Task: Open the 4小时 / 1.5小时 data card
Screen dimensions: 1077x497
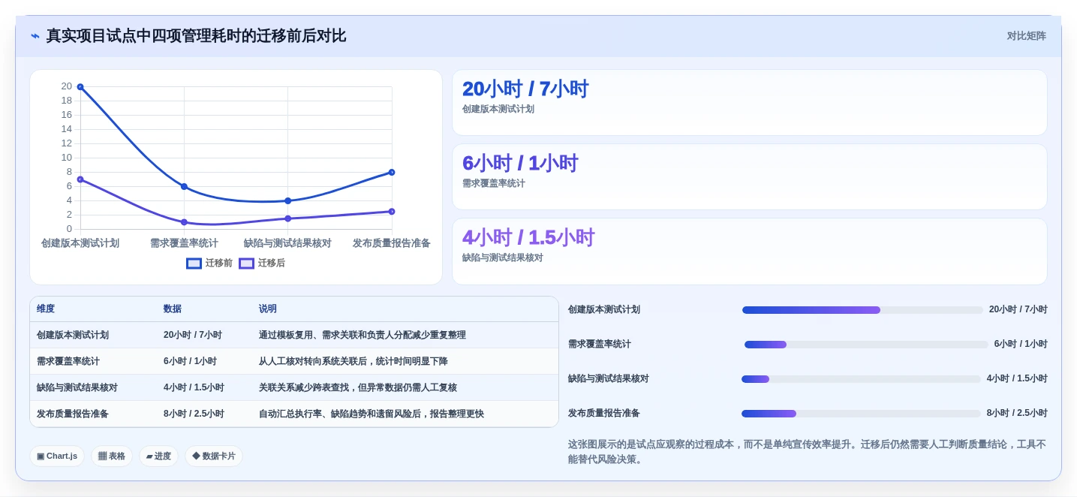Action: pyautogui.click(x=750, y=252)
